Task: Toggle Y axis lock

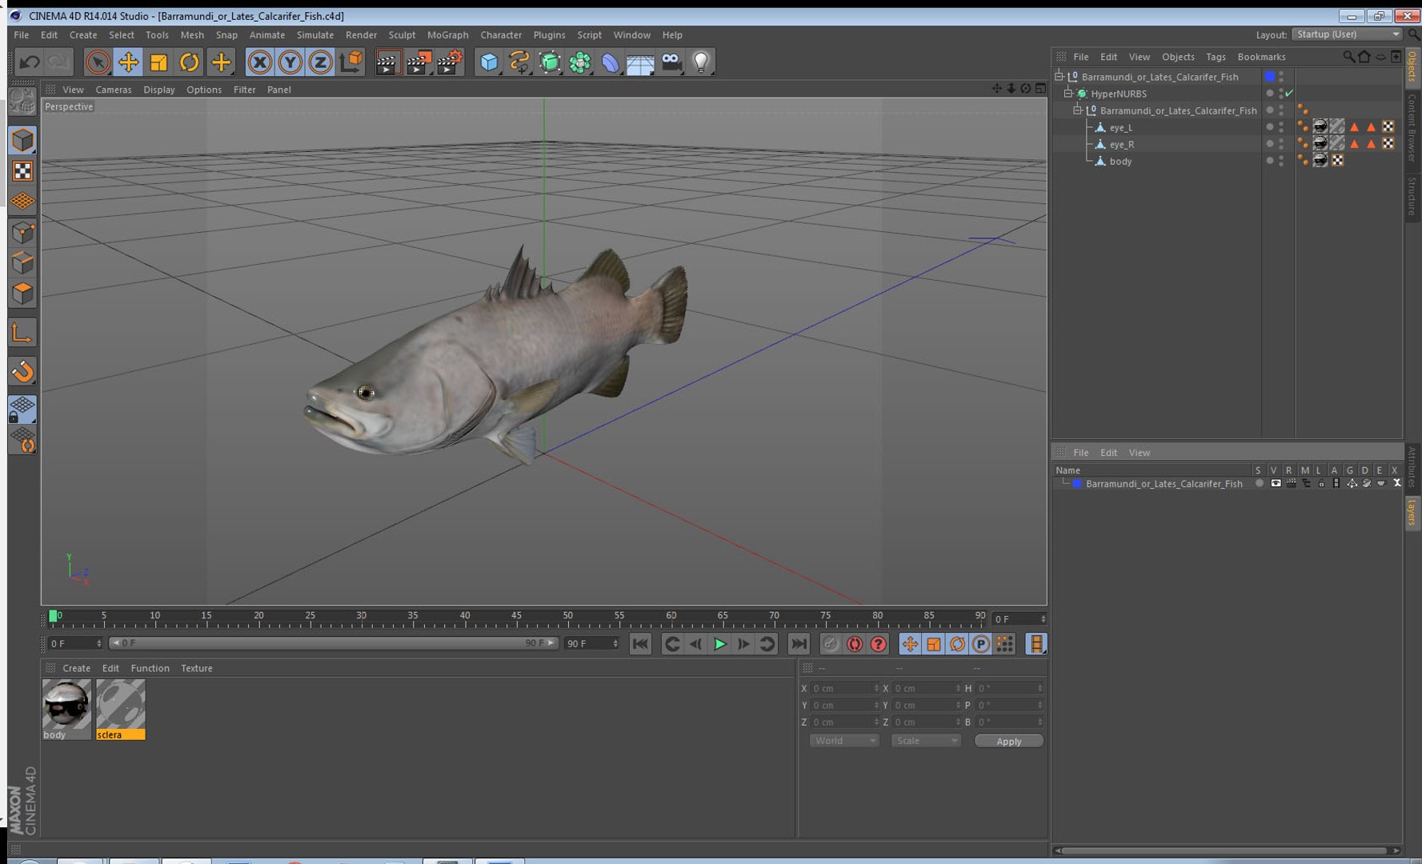Action: tap(290, 62)
